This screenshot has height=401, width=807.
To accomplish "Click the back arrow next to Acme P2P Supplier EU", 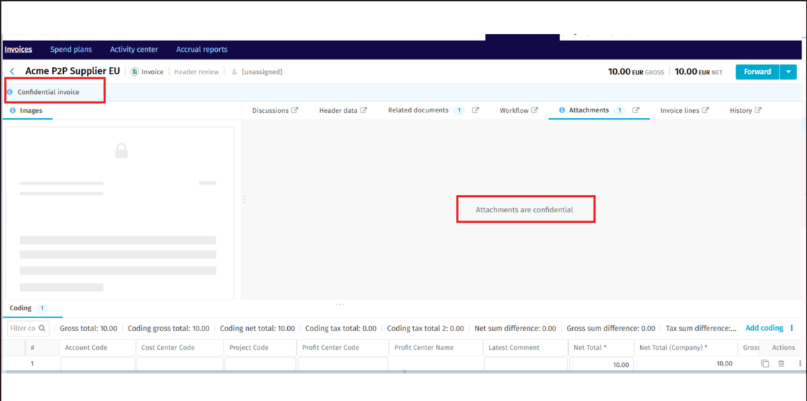I will (12, 71).
